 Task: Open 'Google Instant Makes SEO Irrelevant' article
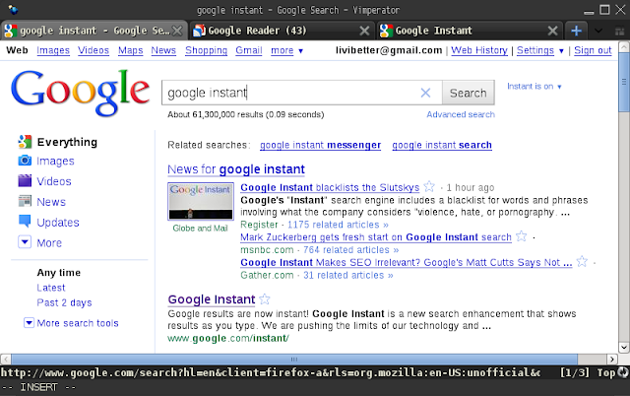coord(407,263)
